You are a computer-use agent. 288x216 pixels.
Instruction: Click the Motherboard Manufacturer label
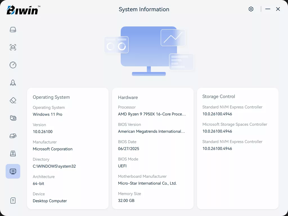142,176
